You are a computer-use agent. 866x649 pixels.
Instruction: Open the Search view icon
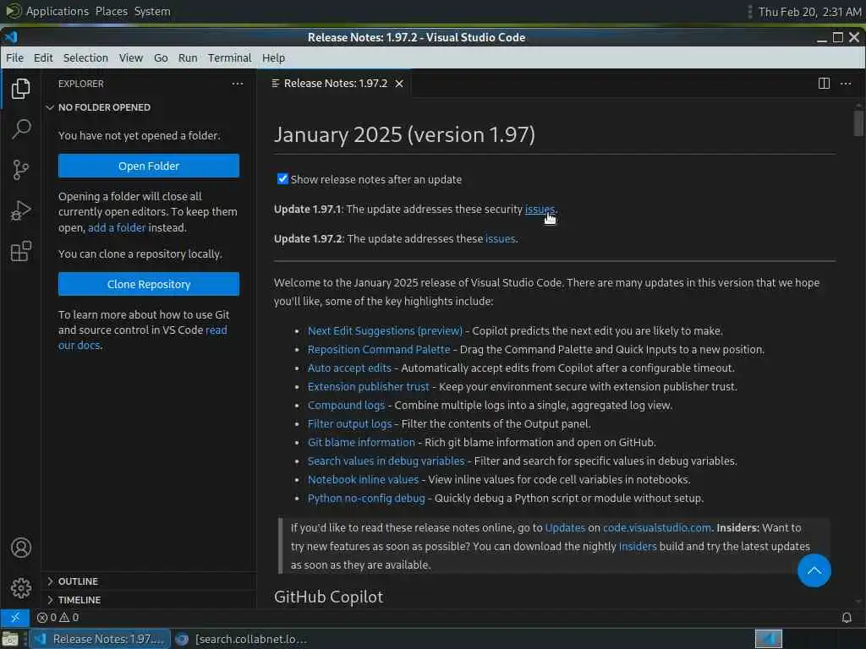coord(21,129)
